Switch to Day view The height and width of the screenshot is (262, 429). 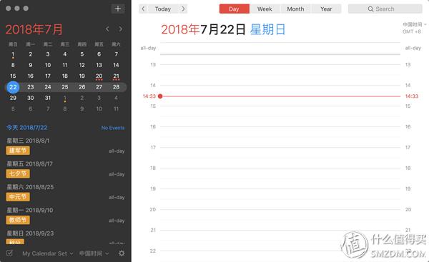(235, 9)
